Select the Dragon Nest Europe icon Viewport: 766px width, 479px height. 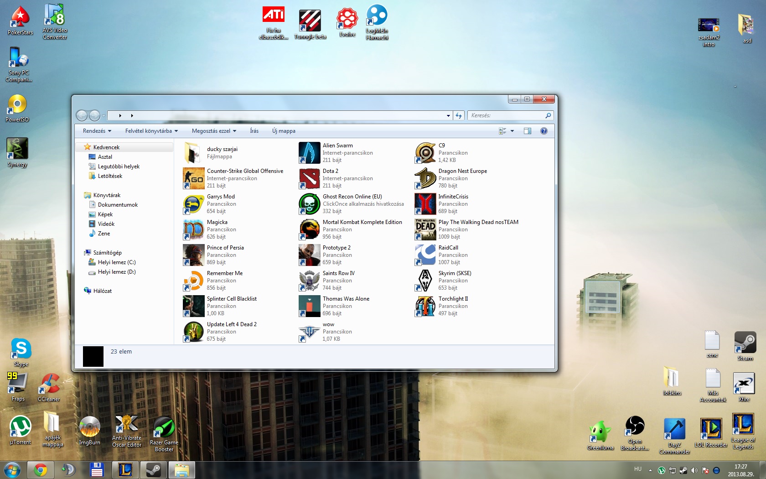[425, 178]
